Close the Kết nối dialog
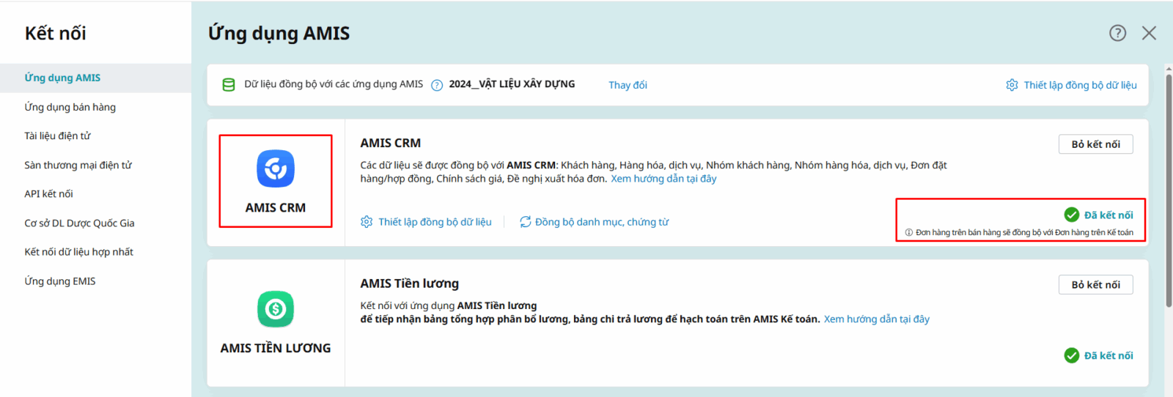The height and width of the screenshot is (397, 1173). (x=1149, y=33)
